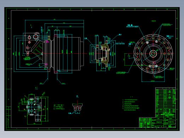The height and width of the screenshot is (138, 184).
Task: Select the magenta marker on the motor flange
Action: 47,42
